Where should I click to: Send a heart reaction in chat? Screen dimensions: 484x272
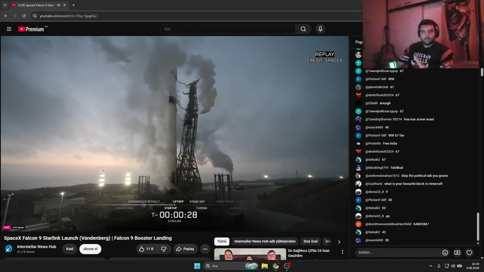tap(469, 252)
